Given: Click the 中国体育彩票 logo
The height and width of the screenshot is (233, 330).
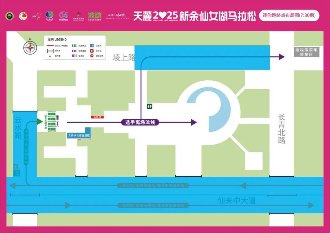Looking at the screenshot, I should pos(79,16).
